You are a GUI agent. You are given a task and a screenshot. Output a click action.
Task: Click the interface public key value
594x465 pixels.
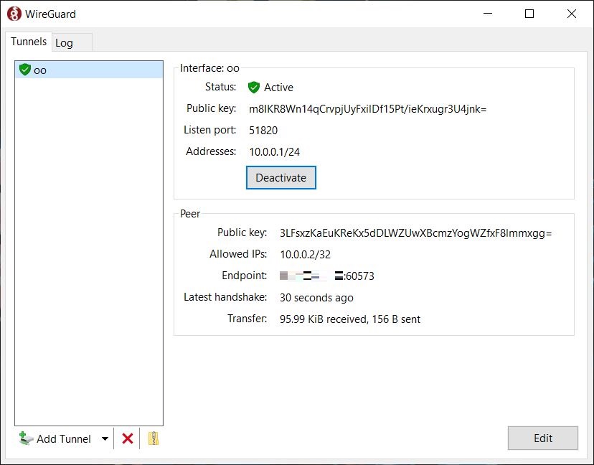(367, 109)
